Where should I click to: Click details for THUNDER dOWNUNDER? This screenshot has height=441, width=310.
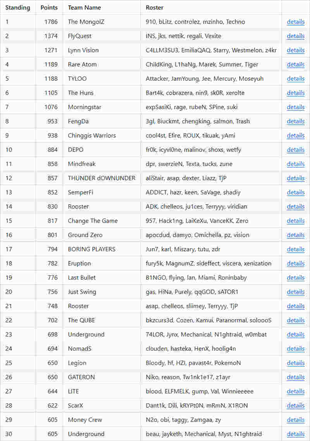click(x=295, y=178)
